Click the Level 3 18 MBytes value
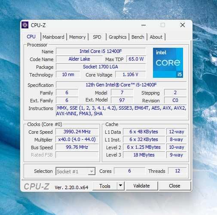 click(144, 155)
